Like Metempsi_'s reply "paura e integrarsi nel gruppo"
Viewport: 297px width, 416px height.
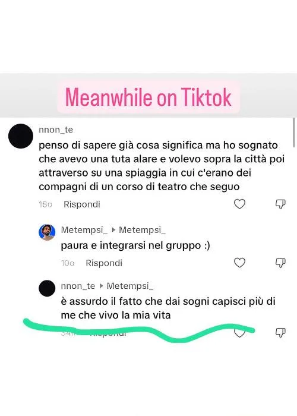tap(239, 263)
